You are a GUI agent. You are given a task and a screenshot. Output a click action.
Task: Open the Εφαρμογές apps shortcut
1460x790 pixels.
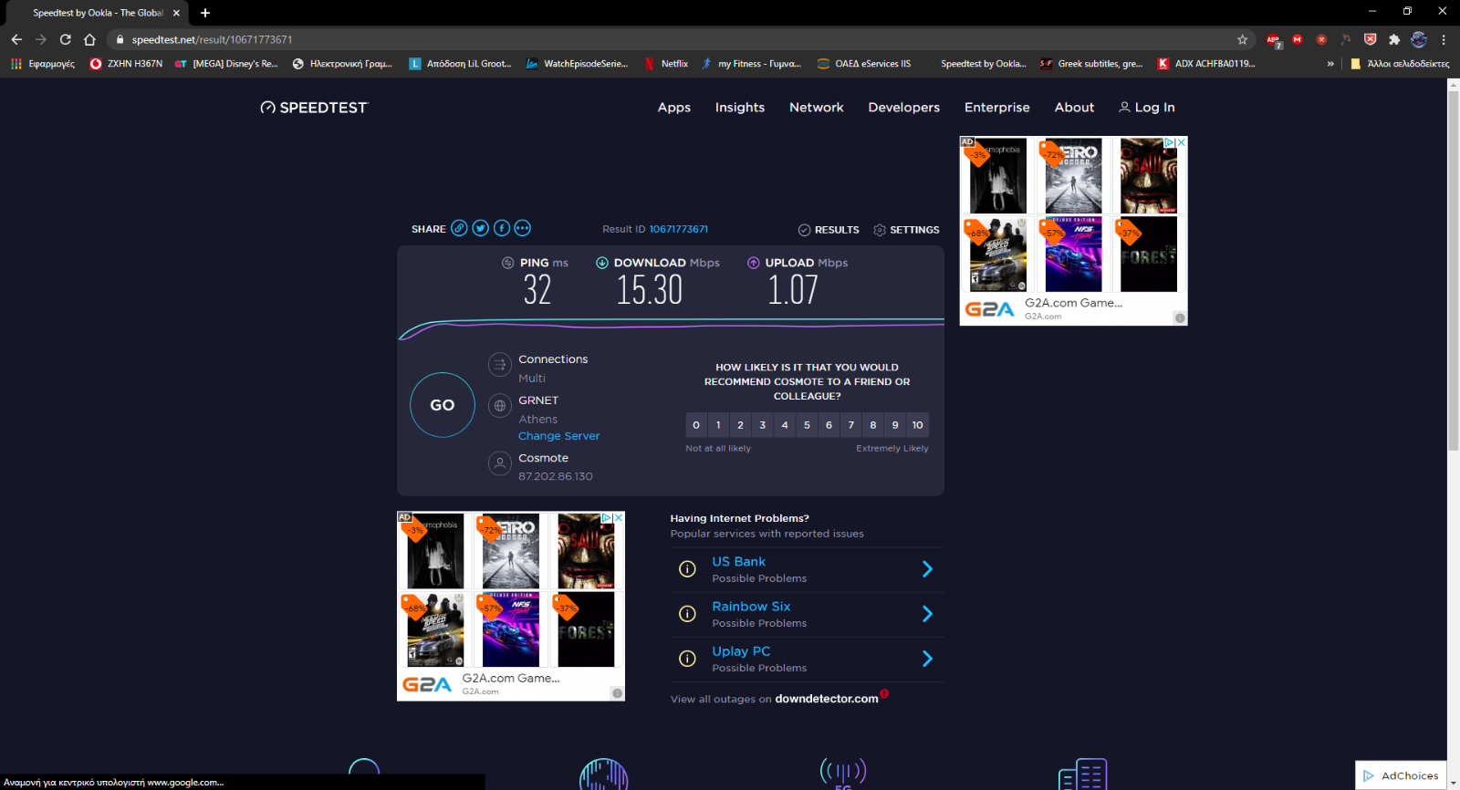pos(43,64)
